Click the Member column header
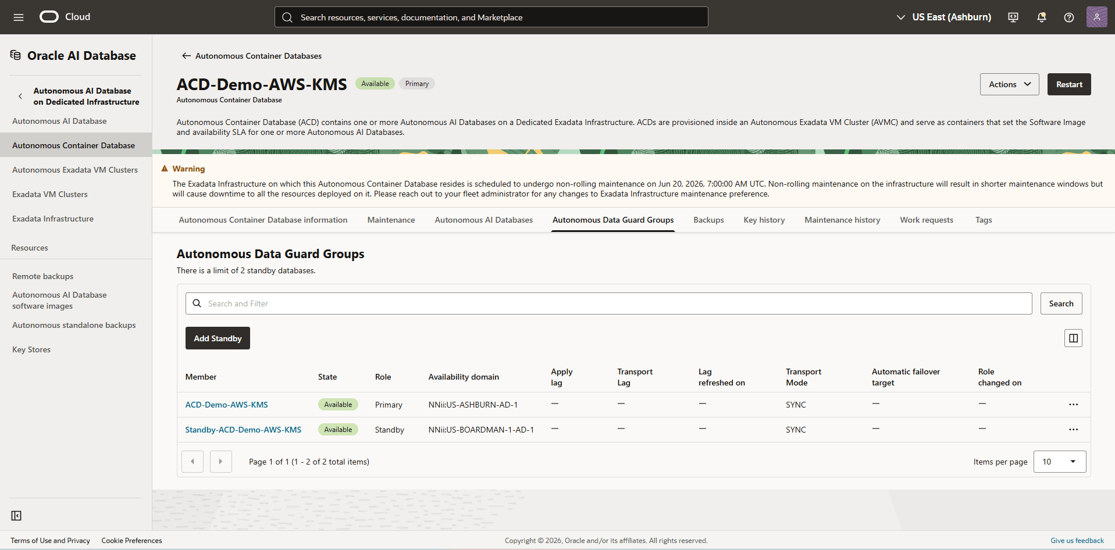This screenshot has height=550, width=1115. pos(201,377)
